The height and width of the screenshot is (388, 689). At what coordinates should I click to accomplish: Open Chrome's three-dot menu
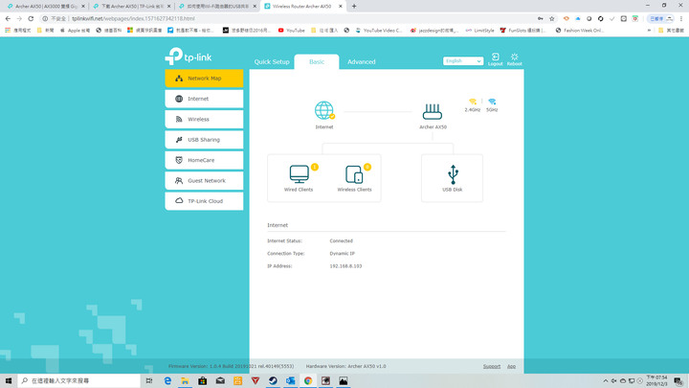tap(681, 18)
